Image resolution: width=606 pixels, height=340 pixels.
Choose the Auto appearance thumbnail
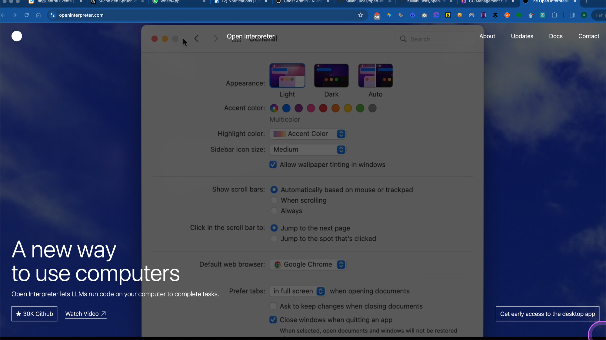(x=375, y=76)
